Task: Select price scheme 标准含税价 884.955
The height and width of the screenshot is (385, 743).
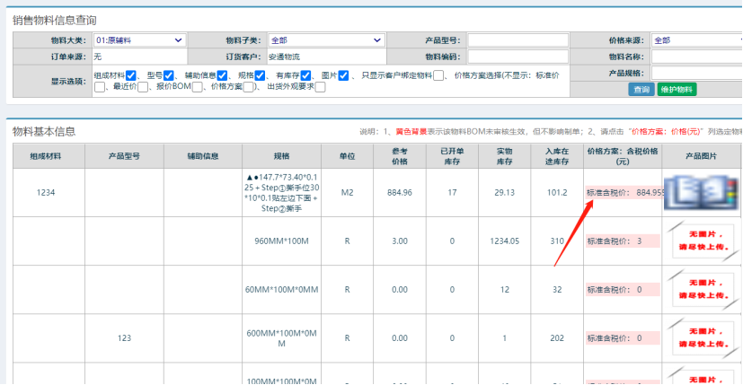Action: (624, 192)
